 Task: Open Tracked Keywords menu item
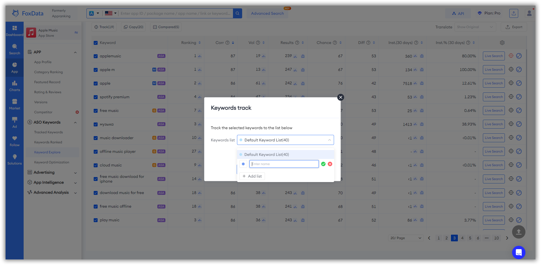point(48,132)
